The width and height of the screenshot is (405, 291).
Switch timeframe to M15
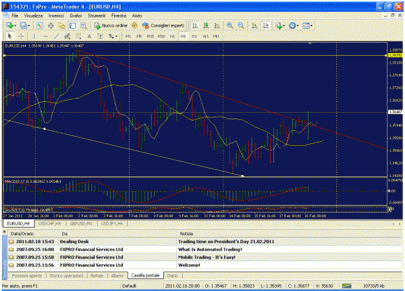tap(150, 36)
